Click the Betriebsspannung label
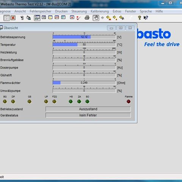Image resolution: width=182 pixels, height=182 pixels. pos(13,37)
